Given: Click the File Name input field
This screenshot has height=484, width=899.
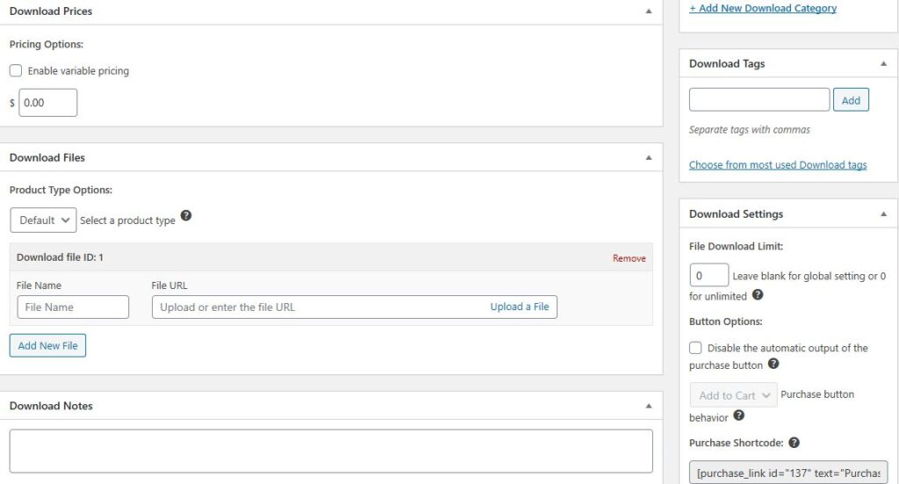Looking at the screenshot, I should [73, 307].
